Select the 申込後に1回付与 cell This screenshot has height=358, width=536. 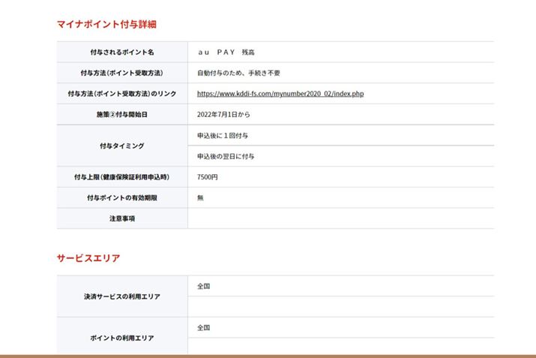(x=223, y=135)
